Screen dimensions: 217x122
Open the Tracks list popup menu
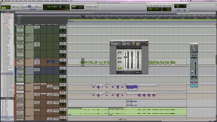tap(14, 12)
